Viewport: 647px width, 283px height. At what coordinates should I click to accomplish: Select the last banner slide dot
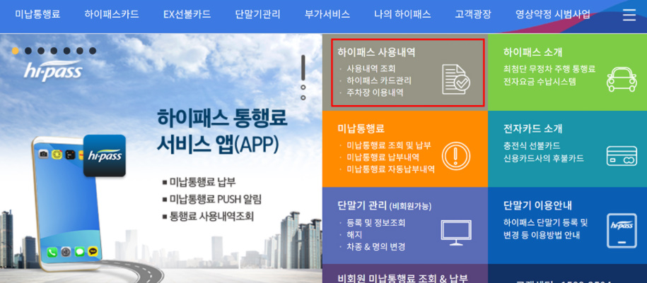tap(93, 51)
